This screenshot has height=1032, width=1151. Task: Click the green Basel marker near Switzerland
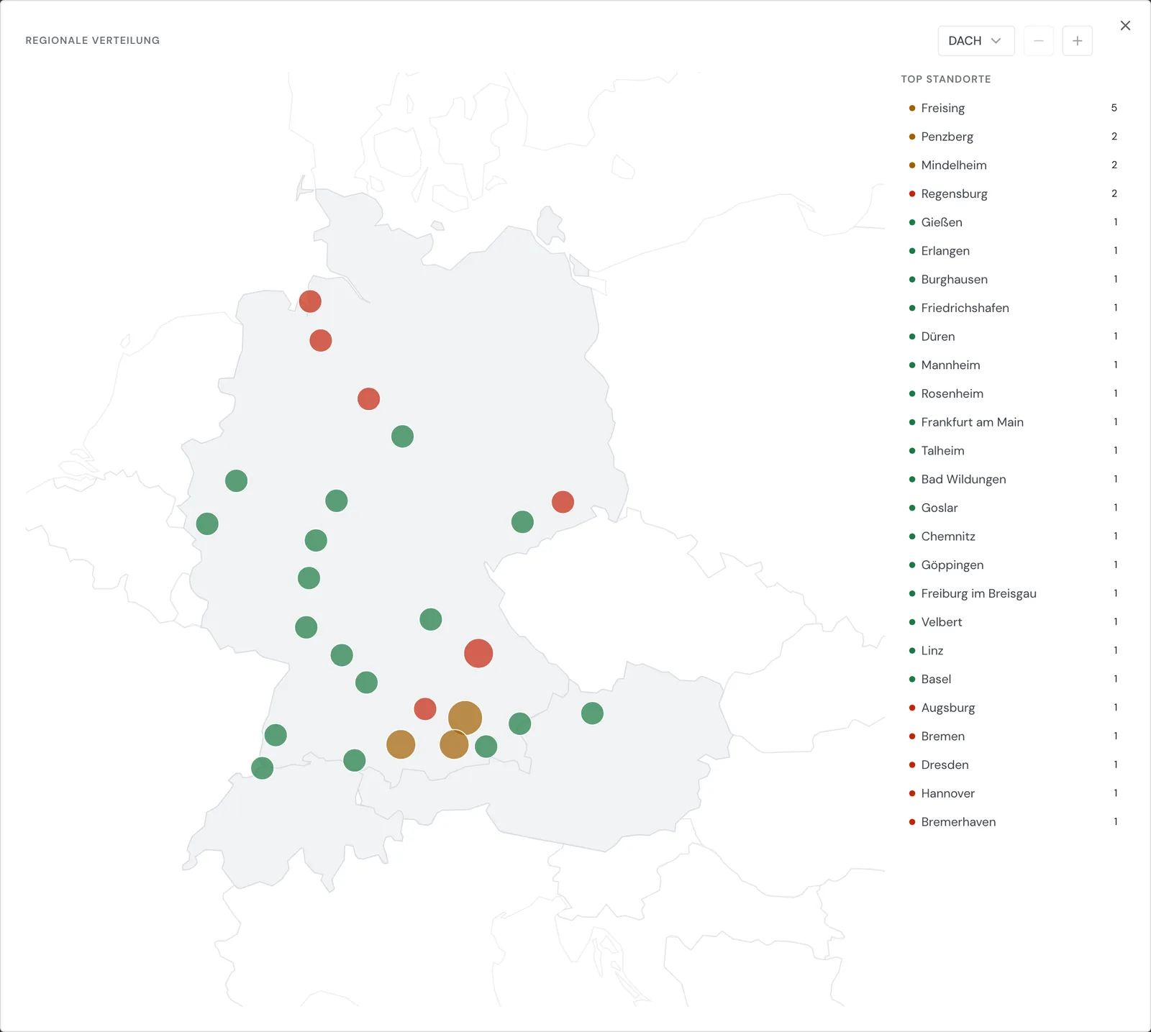(x=262, y=768)
